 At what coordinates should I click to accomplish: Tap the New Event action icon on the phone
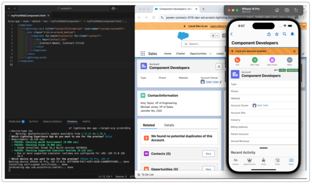tap(272, 60)
